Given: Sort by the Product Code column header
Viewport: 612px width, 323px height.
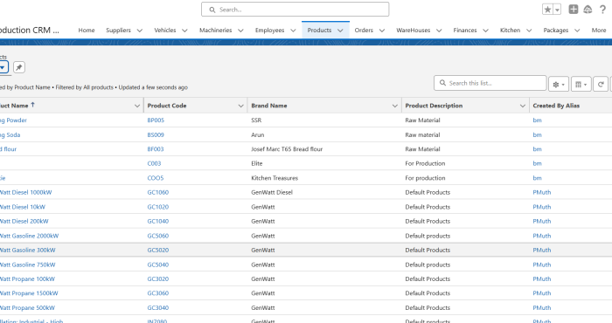Looking at the screenshot, I should coord(167,106).
